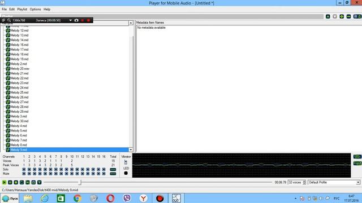
Task: Click the round red stop icon in recorder bar
Action: [88, 20]
